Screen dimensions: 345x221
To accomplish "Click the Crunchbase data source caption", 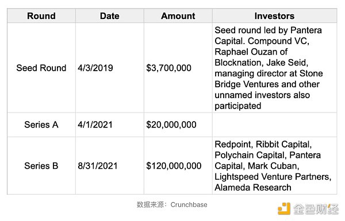I will [x=172, y=204].
